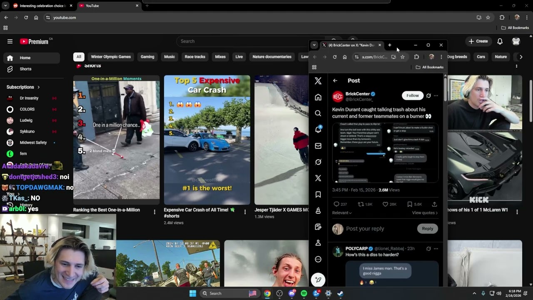Open three-dot menu on BrickCenter post
The image size is (533, 300).
tap(436, 96)
